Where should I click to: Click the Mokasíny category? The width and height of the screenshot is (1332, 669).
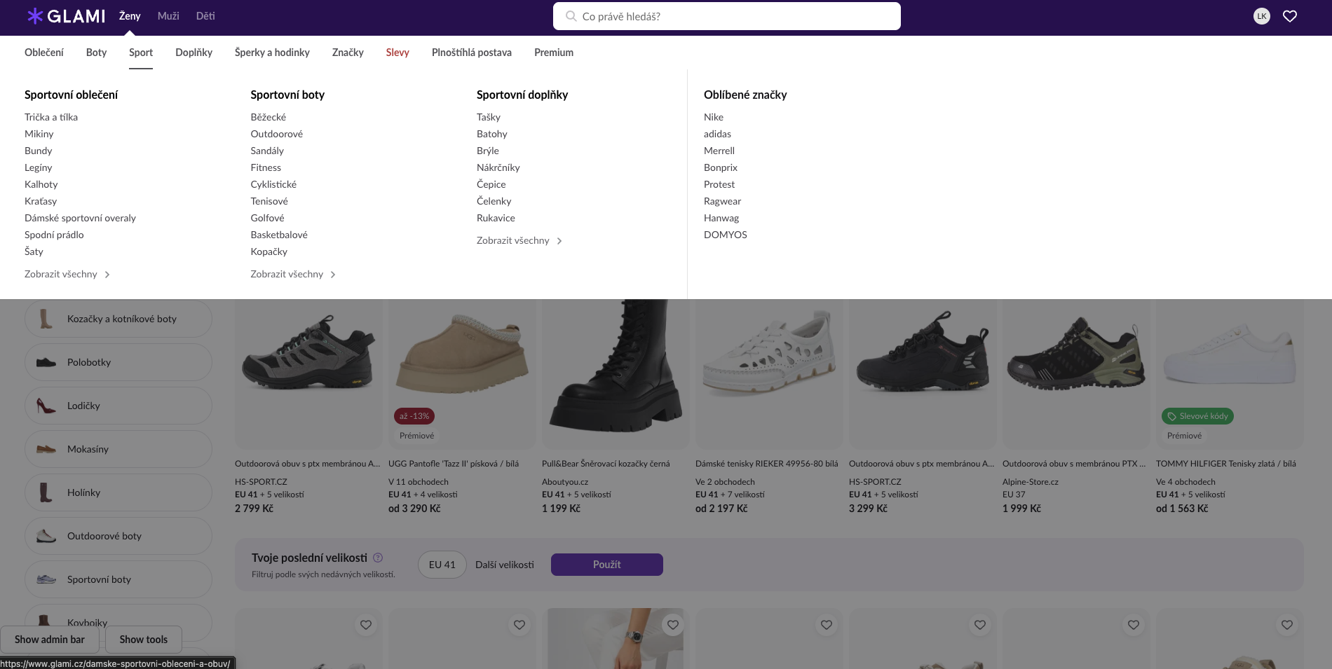(118, 449)
